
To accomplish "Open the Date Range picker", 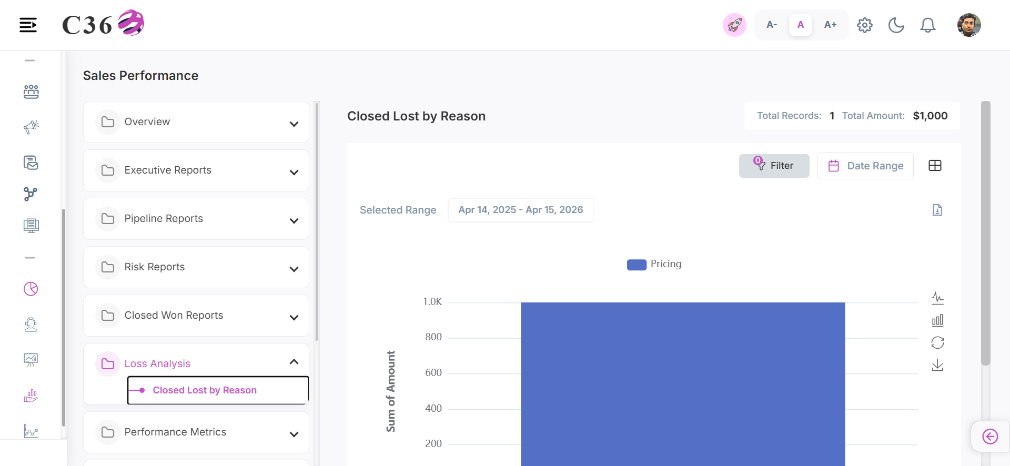I will [x=865, y=166].
